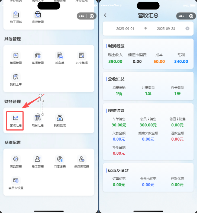Tap left screen mini-program more menu dots
Viewport: 197px width, 213px height.
coord(82,16)
